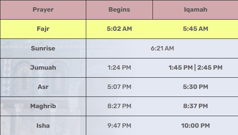The height and width of the screenshot is (135, 238).
Task: Select the Fajr row label
Action: [x=43, y=29]
